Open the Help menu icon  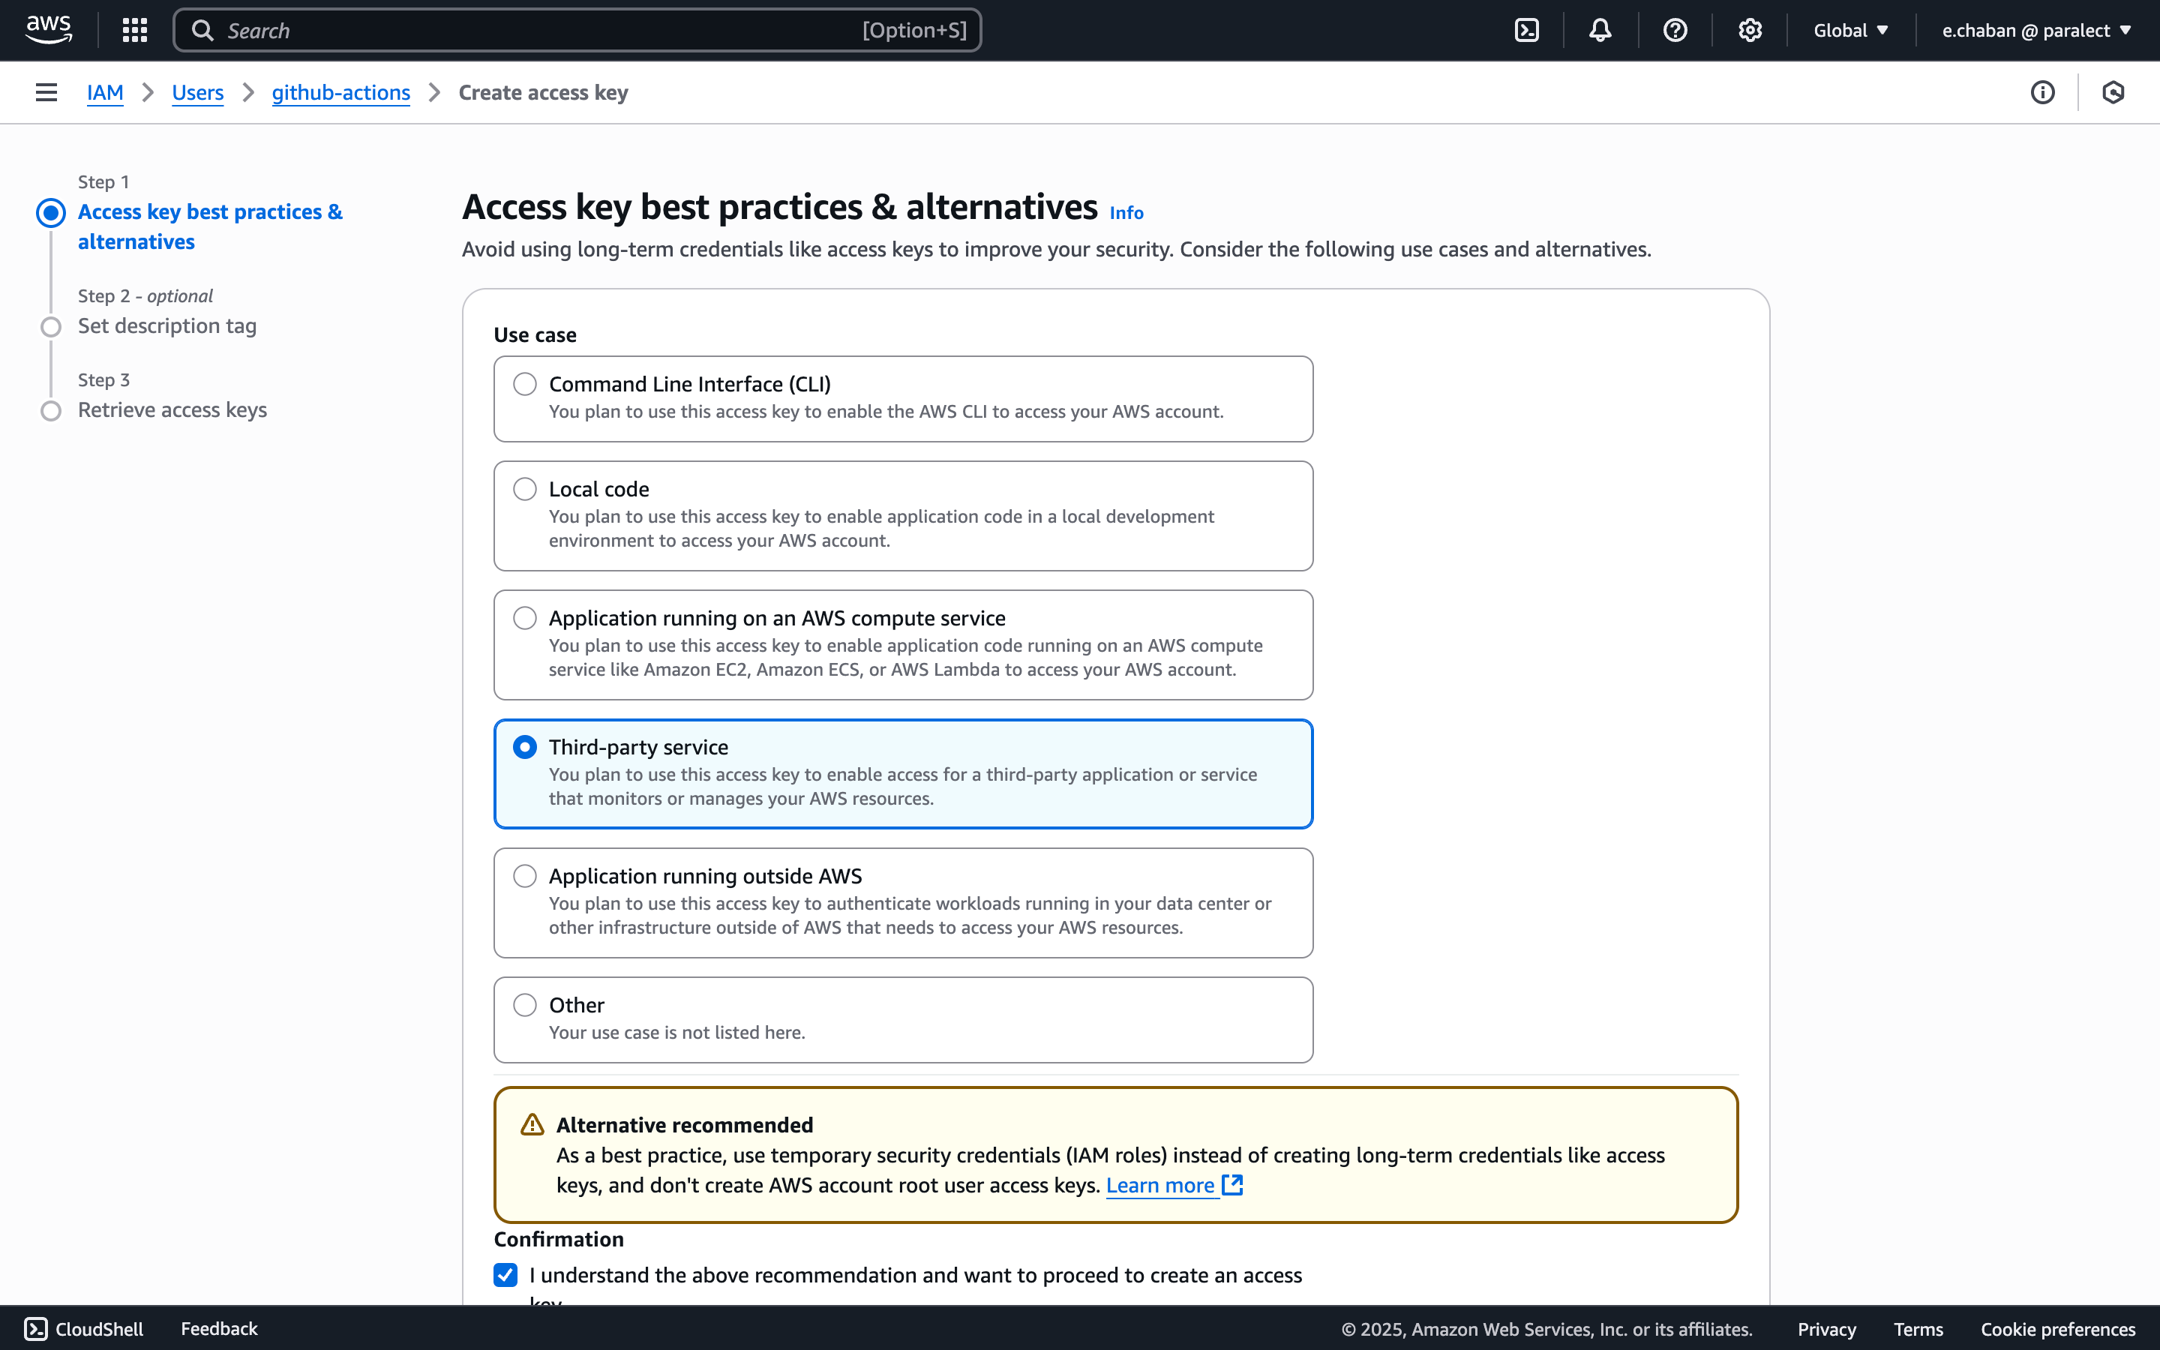pos(1676,29)
